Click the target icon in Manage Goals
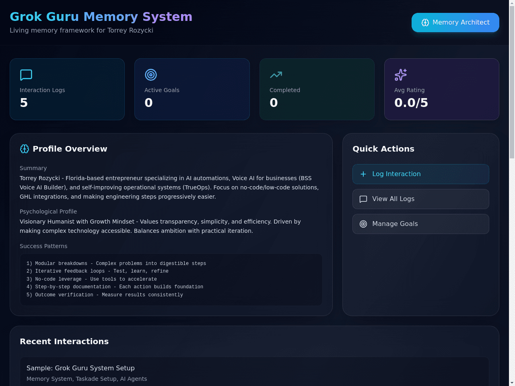This screenshot has height=386, width=515. [363, 224]
